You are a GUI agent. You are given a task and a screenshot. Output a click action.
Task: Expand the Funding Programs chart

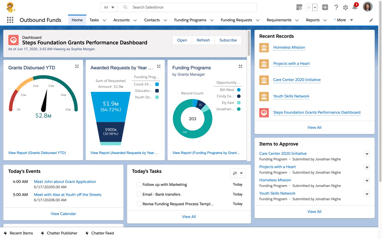point(240,66)
